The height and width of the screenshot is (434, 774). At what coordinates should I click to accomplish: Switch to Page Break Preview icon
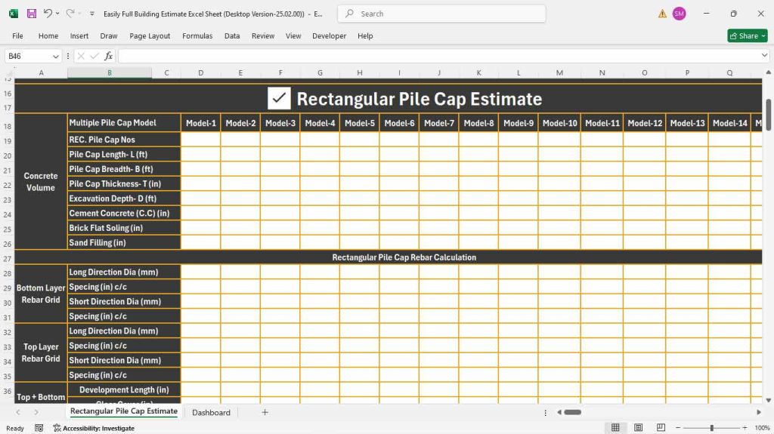point(661,428)
